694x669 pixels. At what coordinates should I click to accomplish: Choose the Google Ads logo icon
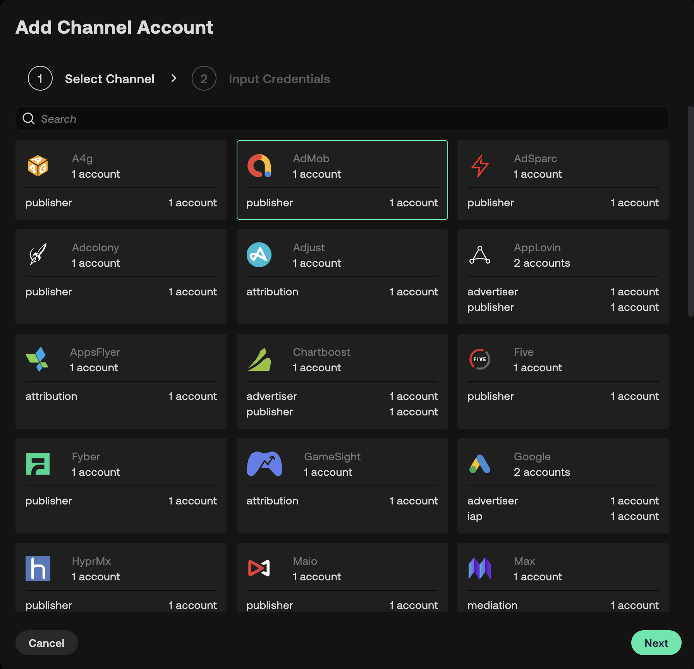pyautogui.click(x=480, y=464)
